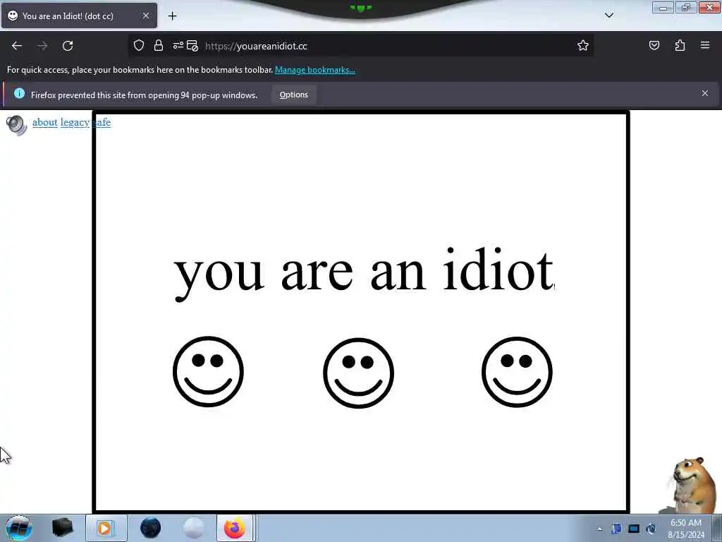The height and width of the screenshot is (542, 722).
Task: Click the power and volume tray icon
Action: point(651,529)
